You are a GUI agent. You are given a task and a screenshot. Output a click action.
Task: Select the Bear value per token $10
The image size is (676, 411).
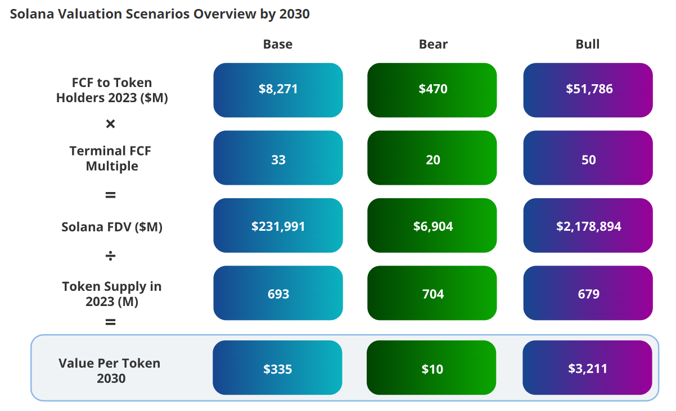(x=431, y=368)
